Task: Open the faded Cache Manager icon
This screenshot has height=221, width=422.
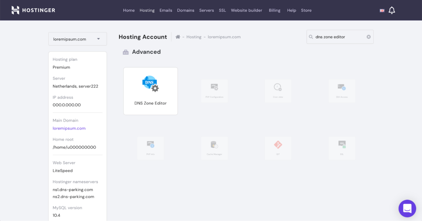Action: (214, 144)
